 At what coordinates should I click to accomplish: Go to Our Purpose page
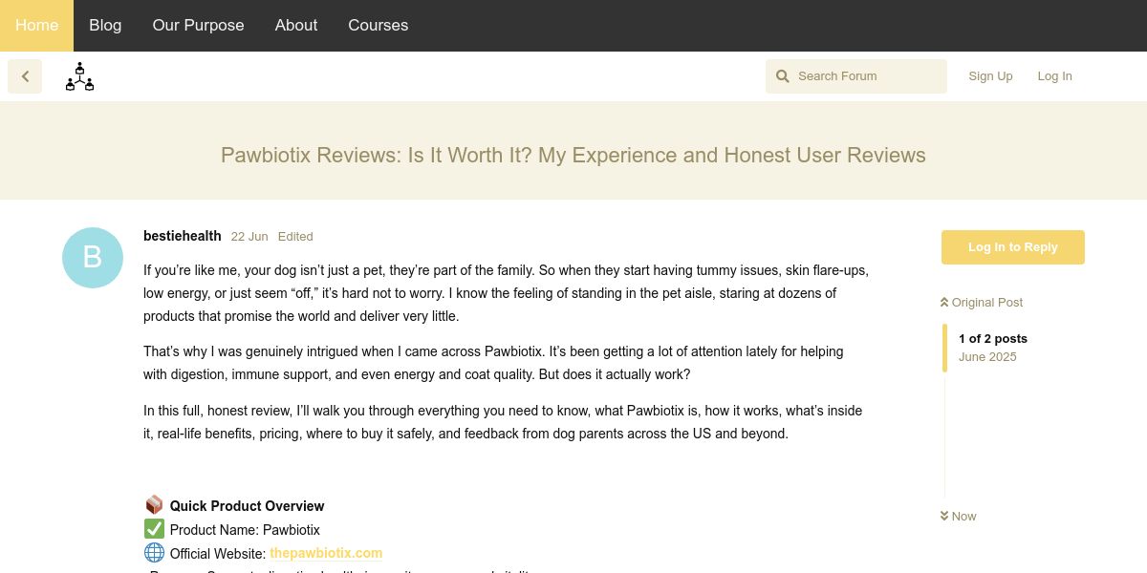[198, 26]
